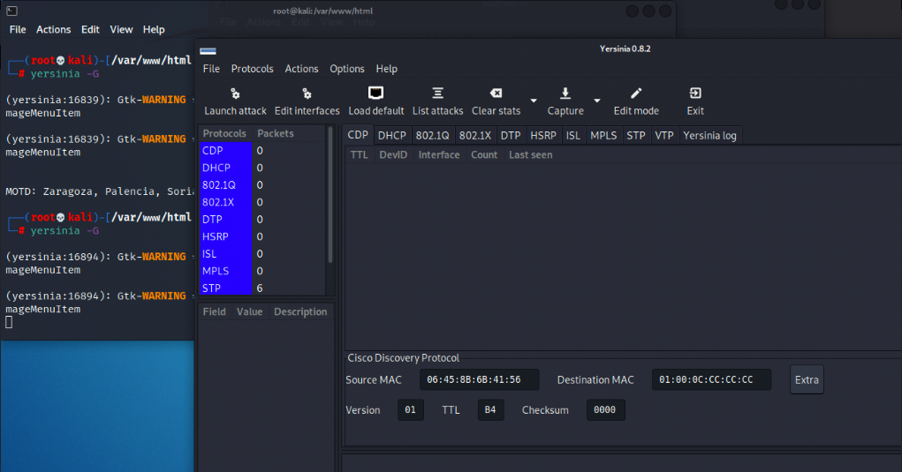Viewport: 902px width, 472px height.
Task: Switch to the 802.1Q tab
Action: coord(433,136)
